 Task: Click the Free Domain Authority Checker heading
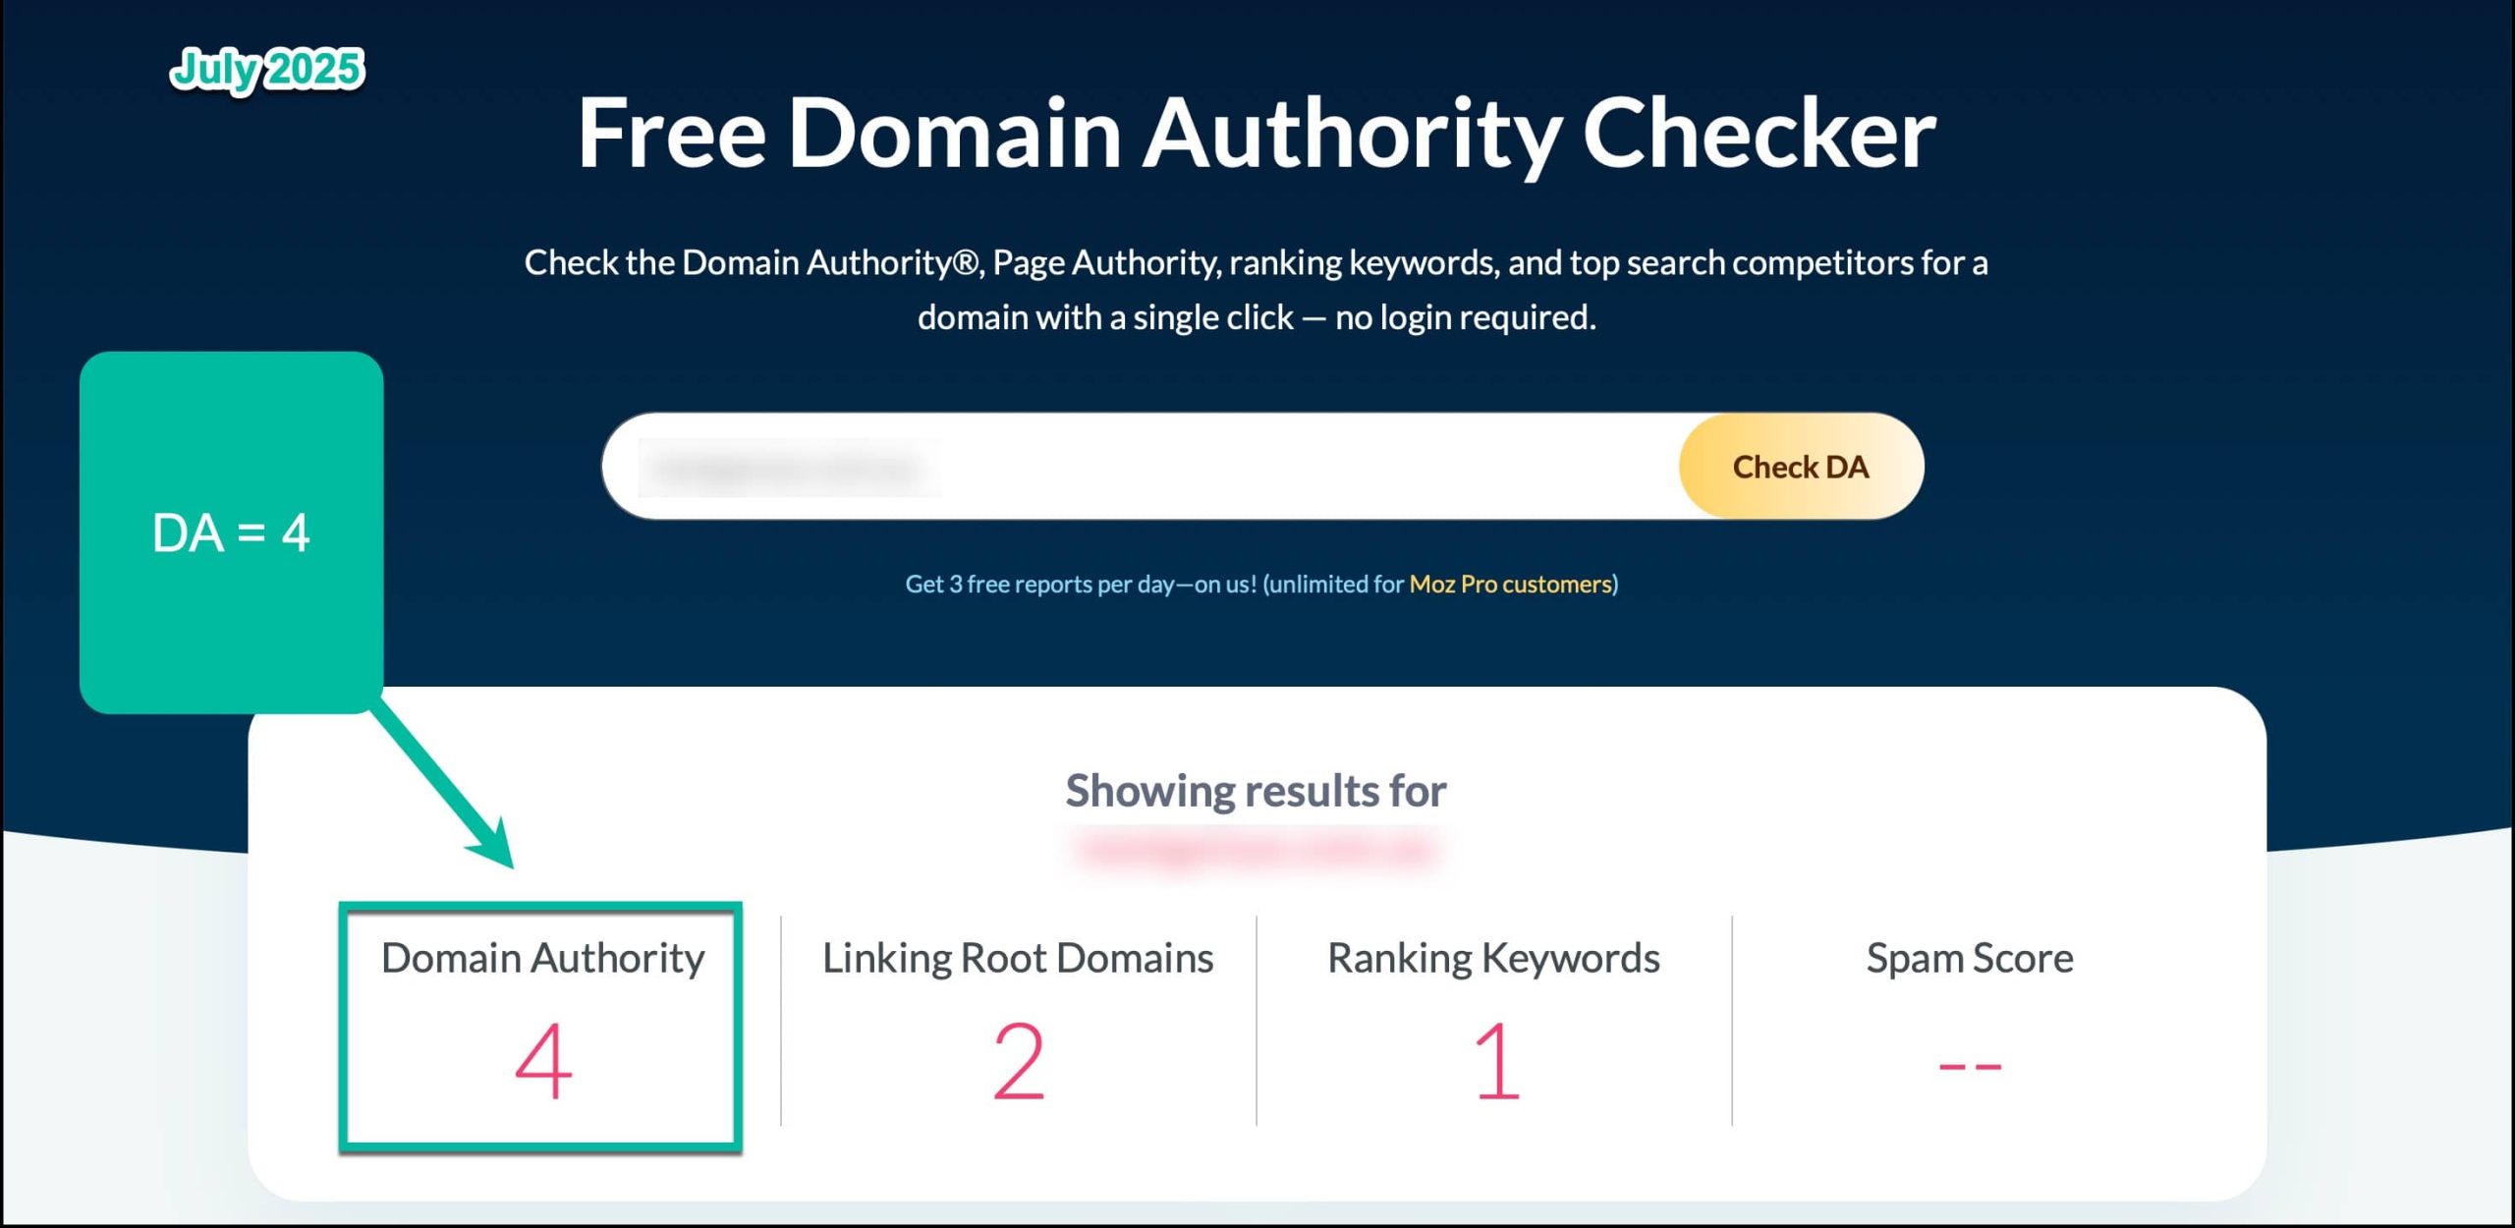pyautogui.click(x=1256, y=134)
